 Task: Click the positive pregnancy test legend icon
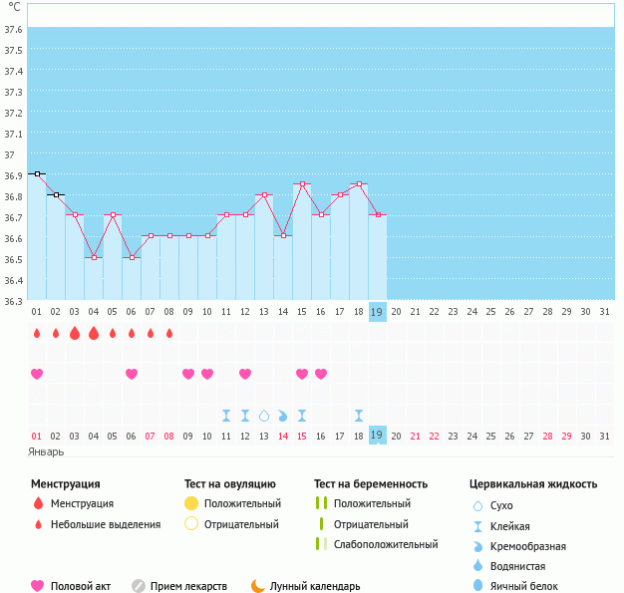pyautogui.click(x=320, y=503)
